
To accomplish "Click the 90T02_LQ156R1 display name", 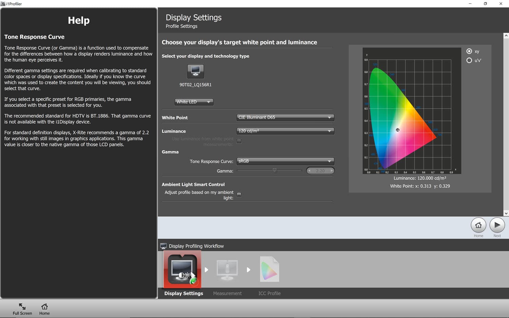I will (x=195, y=85).
